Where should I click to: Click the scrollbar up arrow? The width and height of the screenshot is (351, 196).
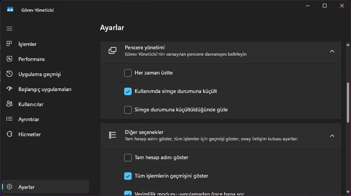pyautogui.click(x=348, y=45)
